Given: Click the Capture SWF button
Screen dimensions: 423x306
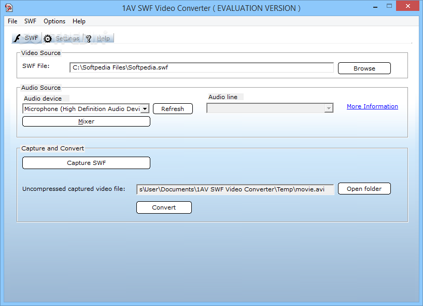Looking at the screenshot, I should click(86, 163).
